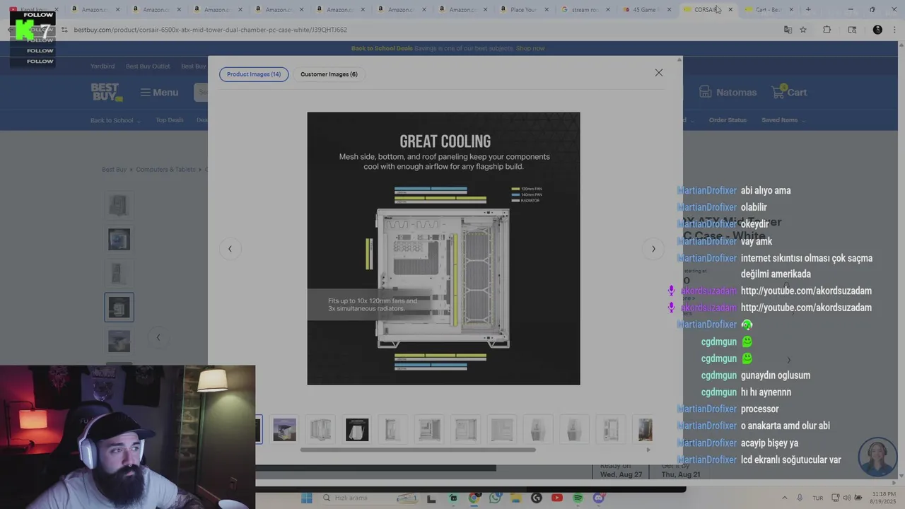
Task: Select the black case gallery thumbnail
Action: [x=357, y=429]
